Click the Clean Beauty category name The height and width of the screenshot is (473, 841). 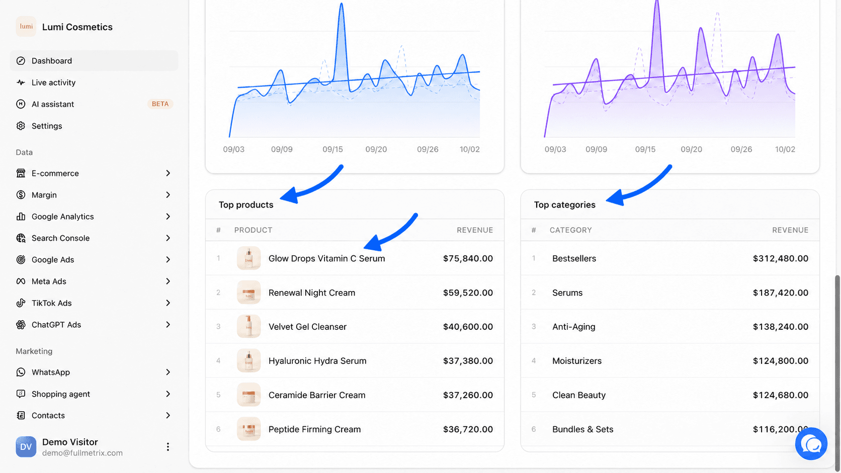(x=579, y=395)
